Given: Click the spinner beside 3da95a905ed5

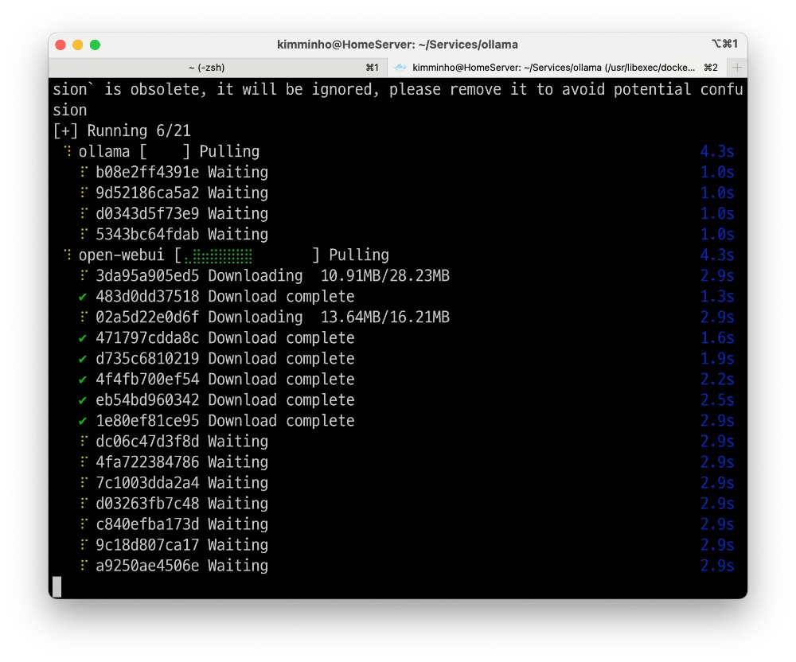Looking at the screenshot, I should (84, 275).
